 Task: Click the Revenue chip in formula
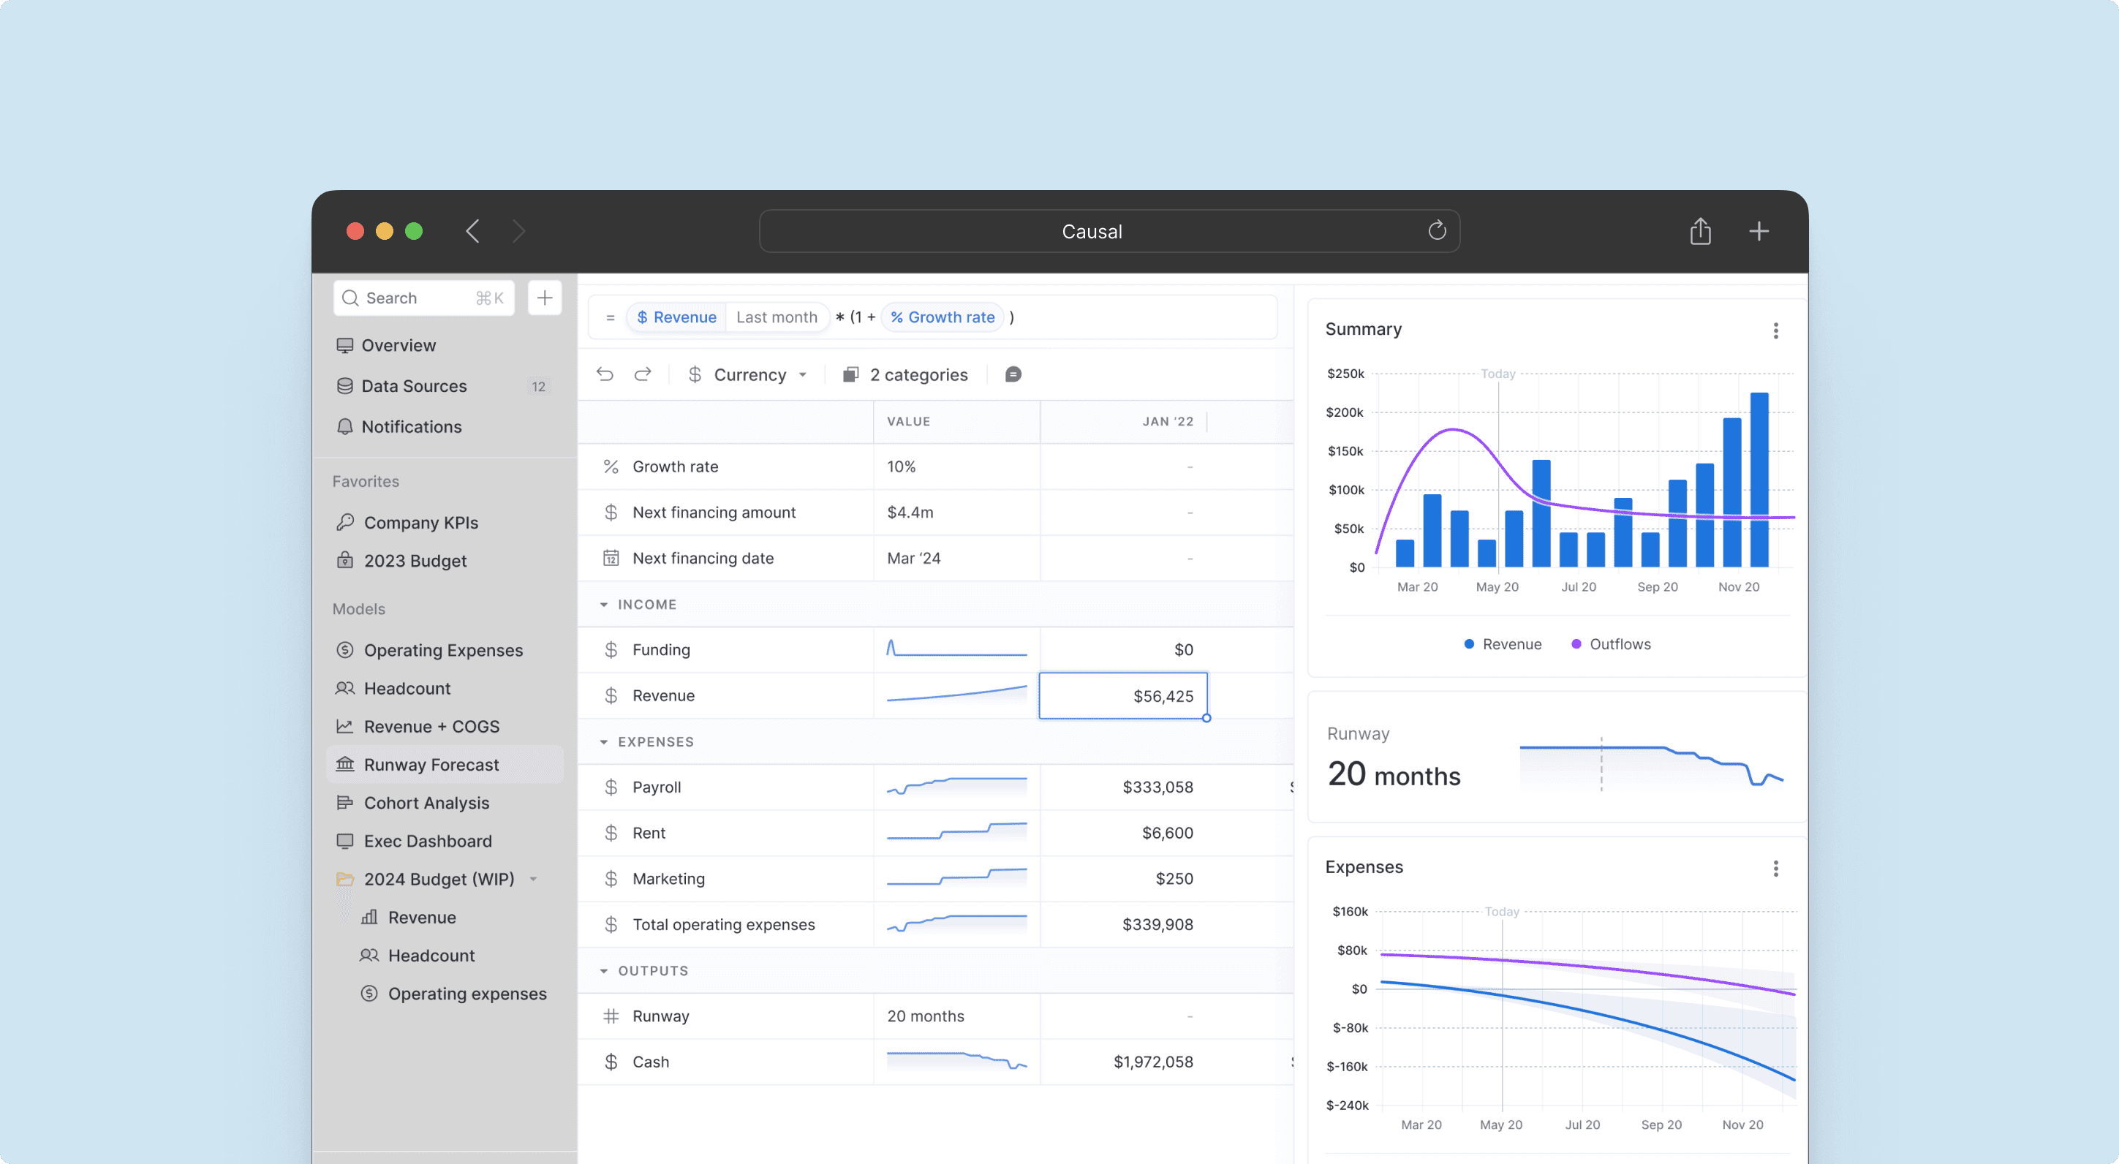pos(677,317)
